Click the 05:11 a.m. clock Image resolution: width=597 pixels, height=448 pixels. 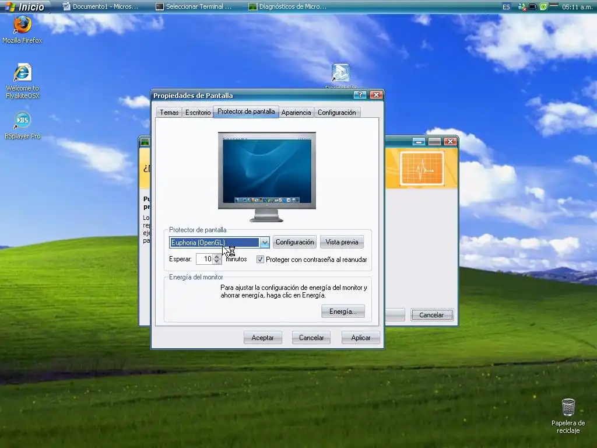click(577, 7)
